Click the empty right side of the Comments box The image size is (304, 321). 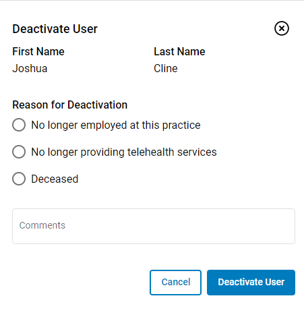pyautogui.click(x=224, y=226)
